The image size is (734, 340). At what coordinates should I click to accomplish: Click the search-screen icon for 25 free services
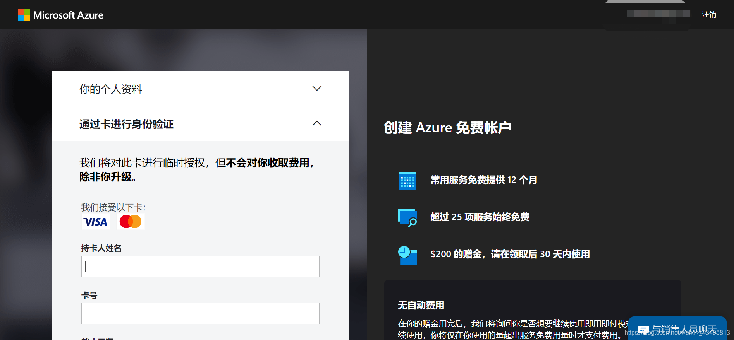407,218
